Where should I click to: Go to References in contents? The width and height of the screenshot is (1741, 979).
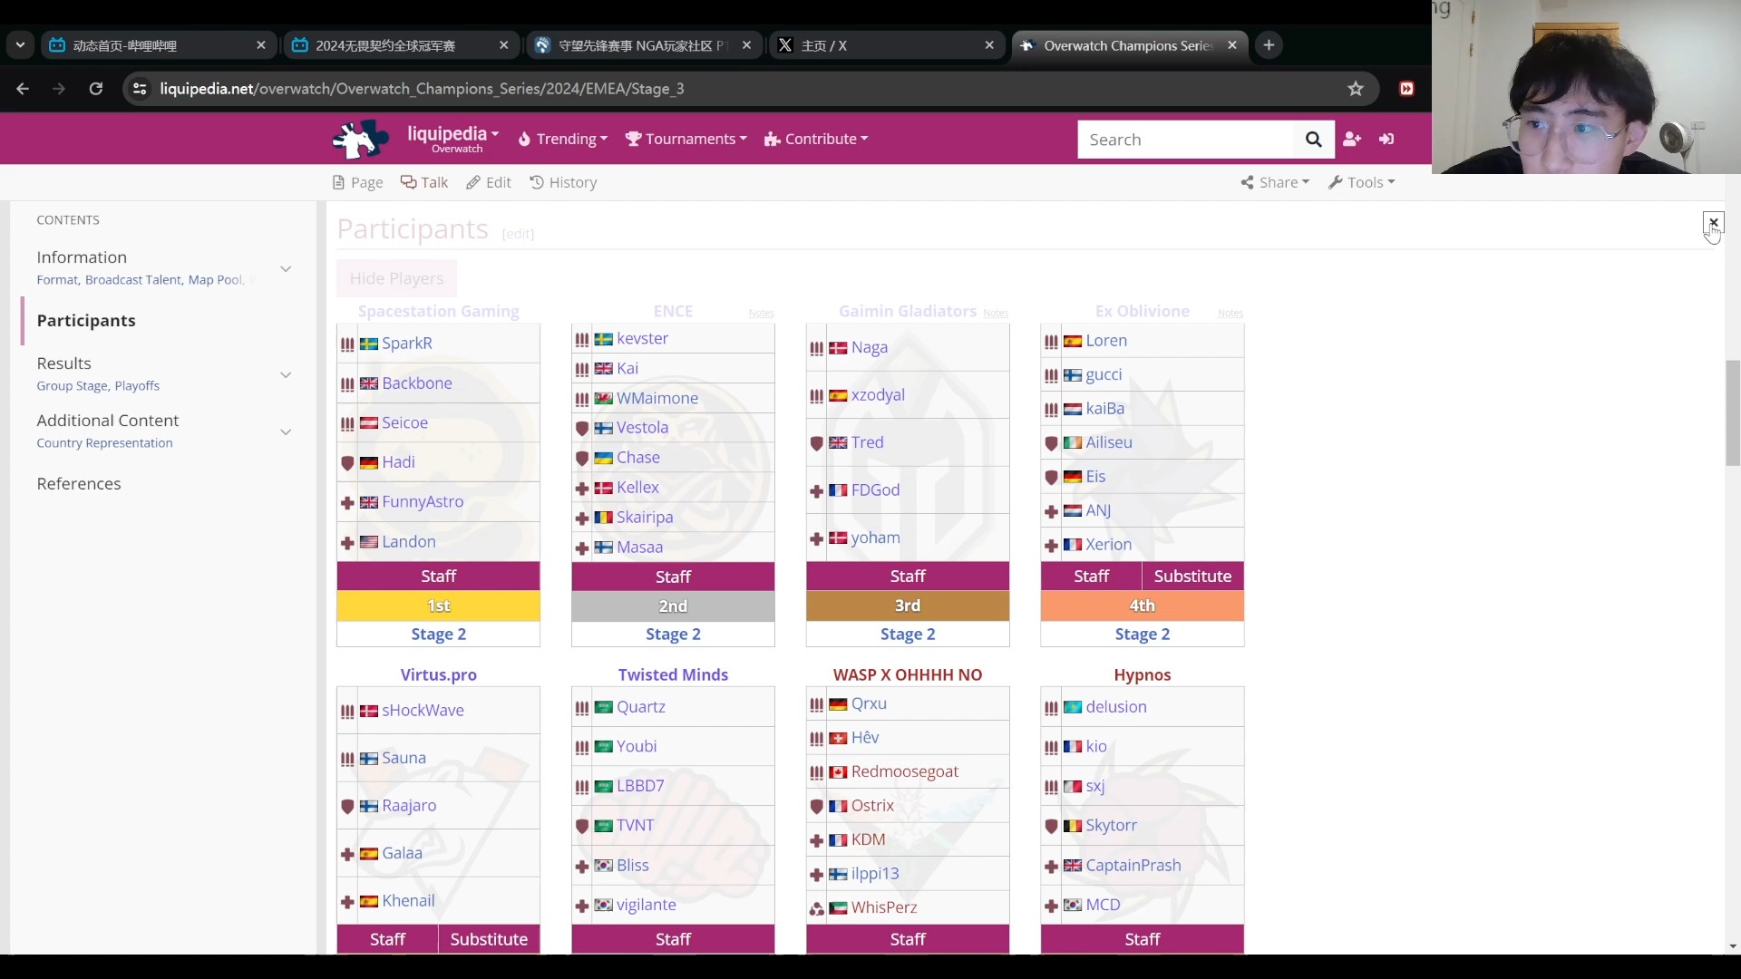(79, 484)
